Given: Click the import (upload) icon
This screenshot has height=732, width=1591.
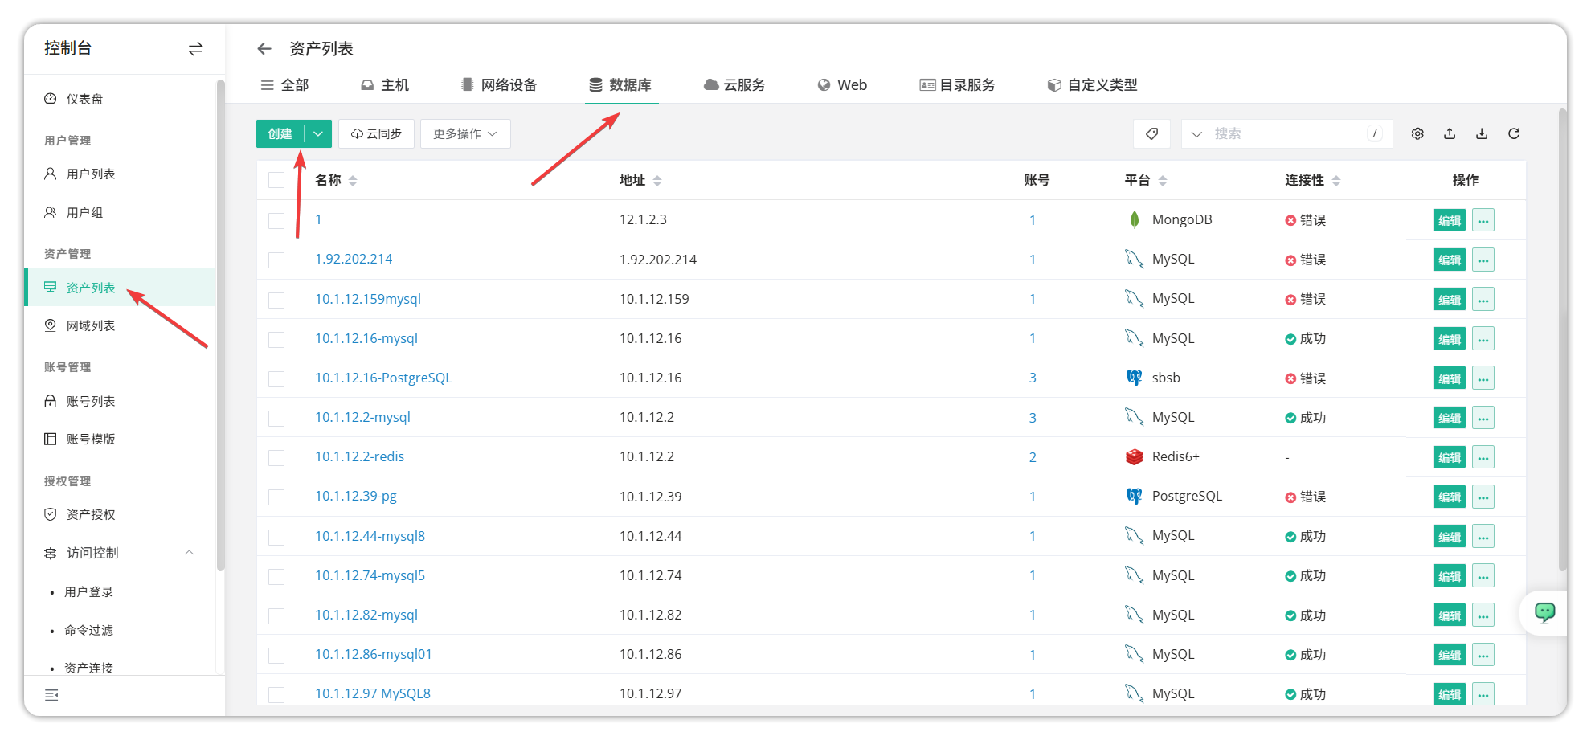Looking at the screenshot, I should 1450,133.
